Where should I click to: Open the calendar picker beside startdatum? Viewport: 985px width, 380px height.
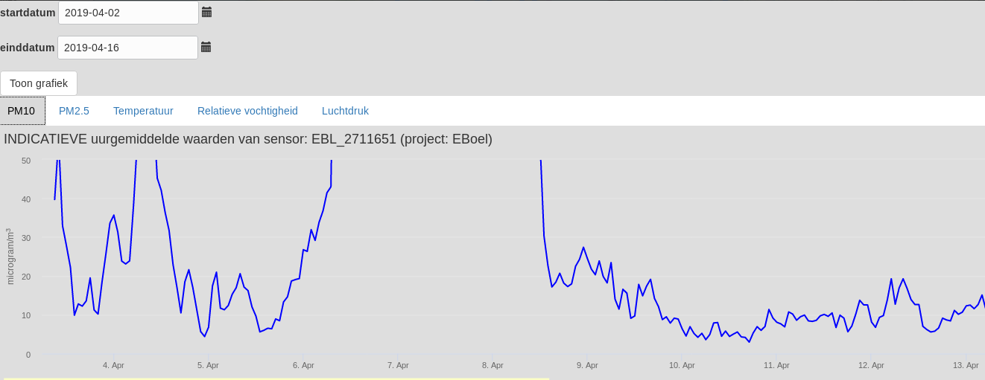(206, 12)
